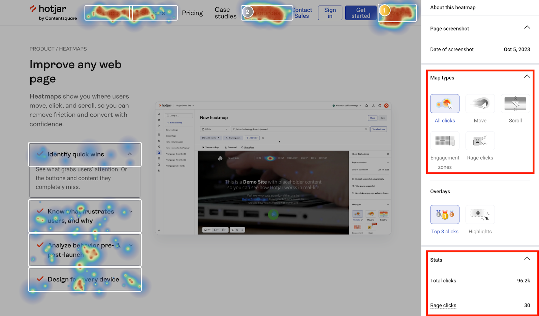The image size is (539, 316).
Task: Toggle the Top 3 clicks overlay
Action: 445,214
